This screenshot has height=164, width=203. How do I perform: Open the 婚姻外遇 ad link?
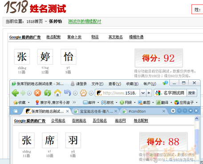(x=136, y=37)
